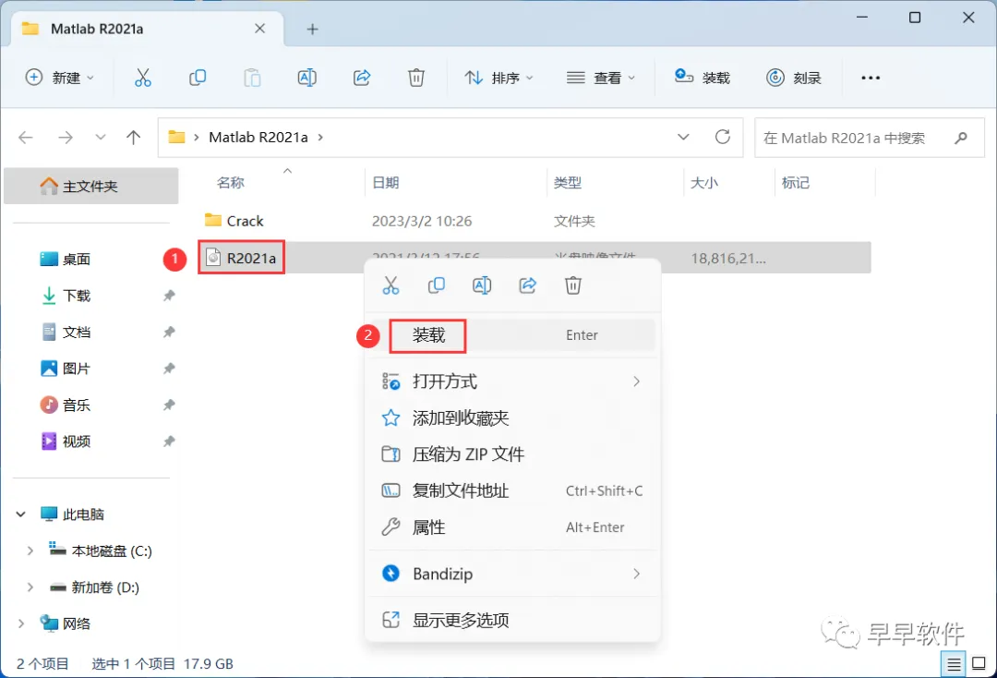The image size is (997, 678).
Task: Unpin 音乐 via its pin icon
Action: [x=169, y=406]
